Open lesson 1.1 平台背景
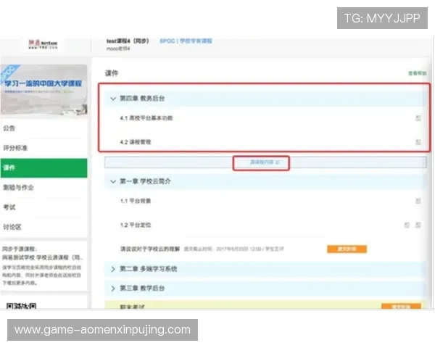 (x=136, y=201)
